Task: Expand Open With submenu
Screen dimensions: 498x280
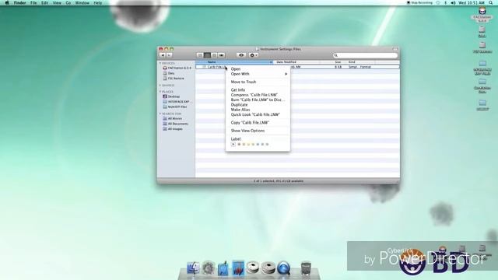Action: tap(258, 74)
